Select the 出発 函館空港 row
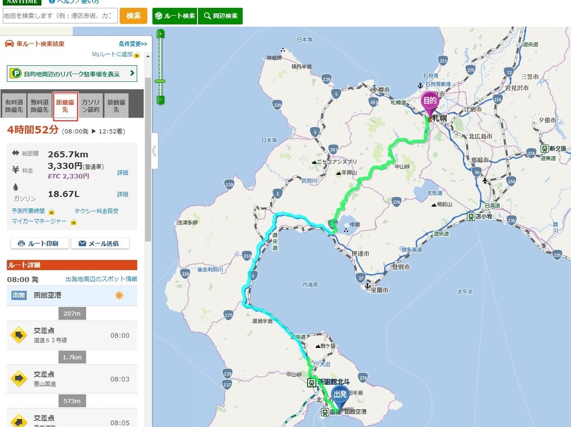 72,295
